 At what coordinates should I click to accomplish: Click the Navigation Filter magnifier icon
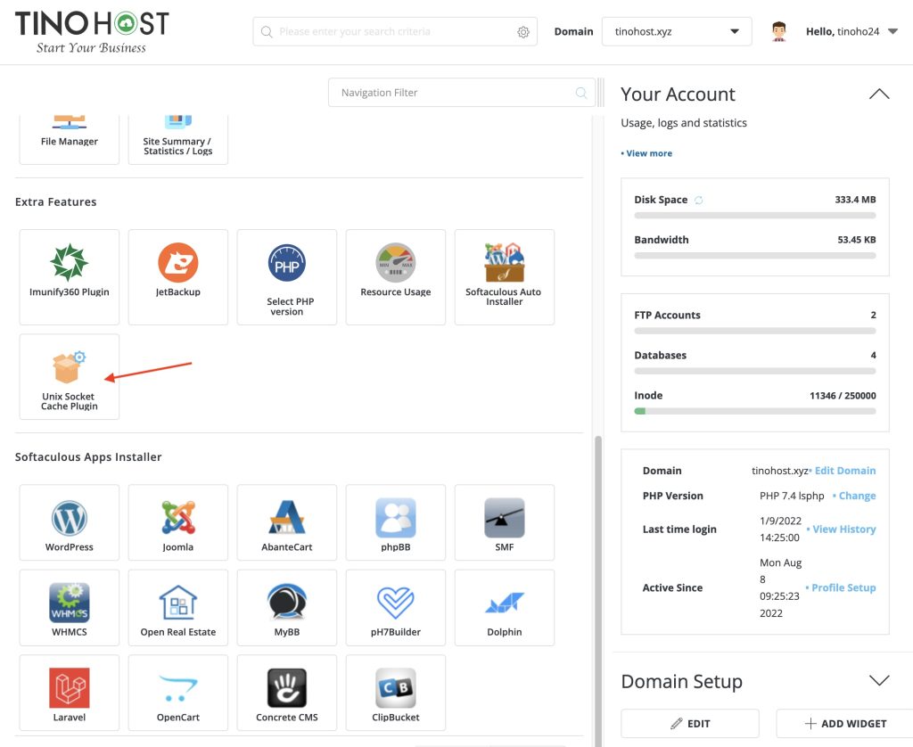(x=581, y=93)
